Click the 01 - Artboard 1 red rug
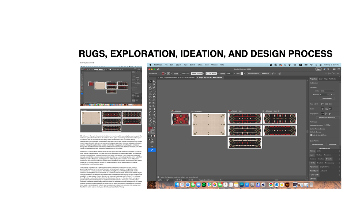 point(181,119)
